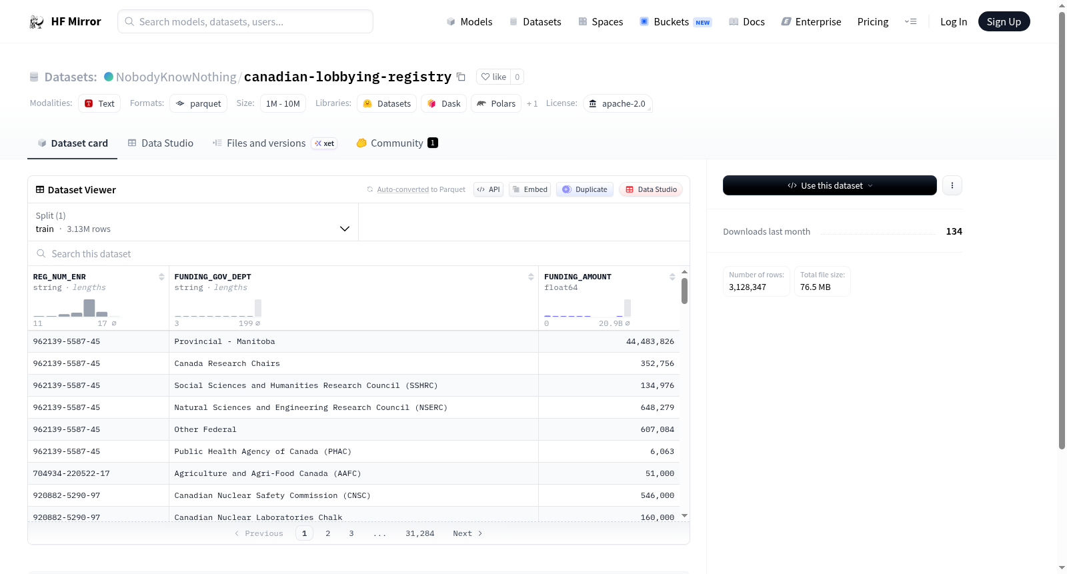Image resolution: width=1067 pixels, height=574 pixels.
Task: Click the xet badge on Files tab
Action: (x=325, y=143)
